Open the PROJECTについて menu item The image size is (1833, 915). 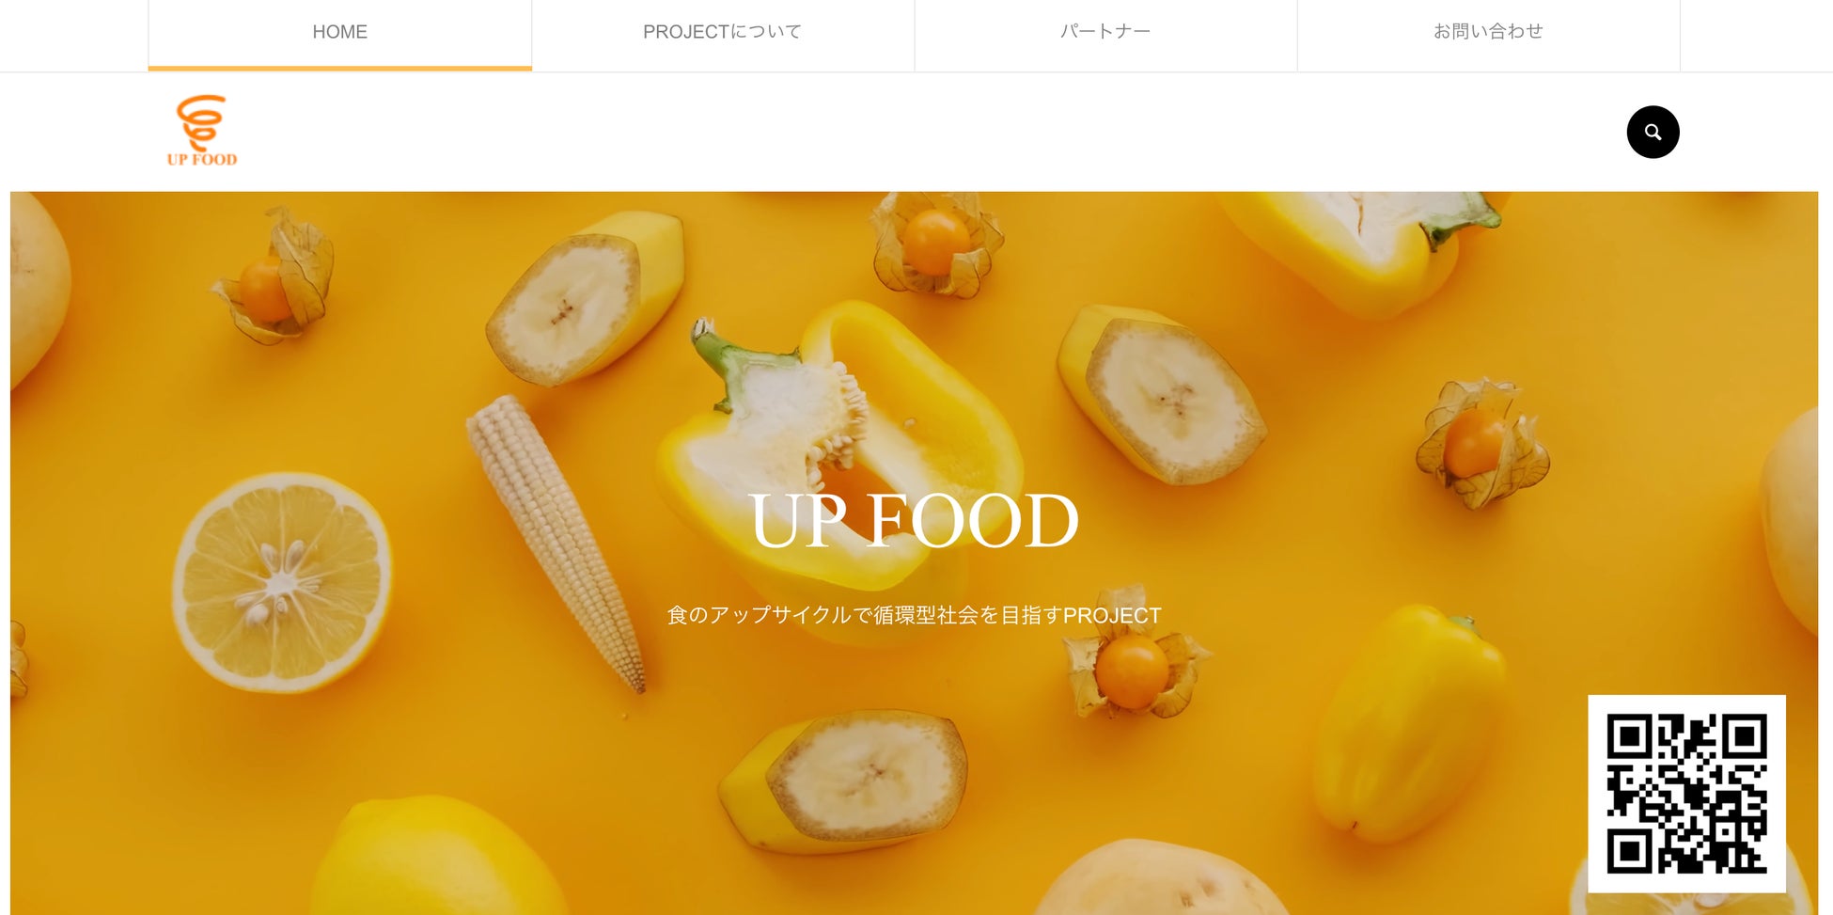pyautogui.click(x=722, y=32)
